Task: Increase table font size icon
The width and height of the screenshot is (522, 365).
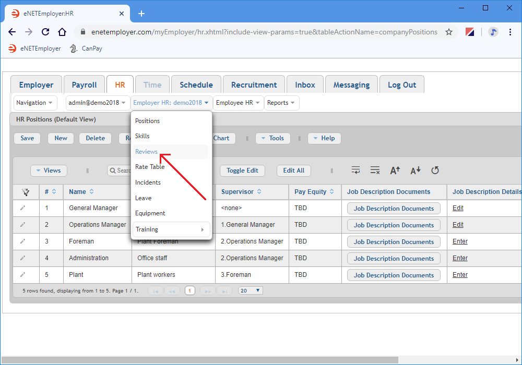Action: pos(395,171)
